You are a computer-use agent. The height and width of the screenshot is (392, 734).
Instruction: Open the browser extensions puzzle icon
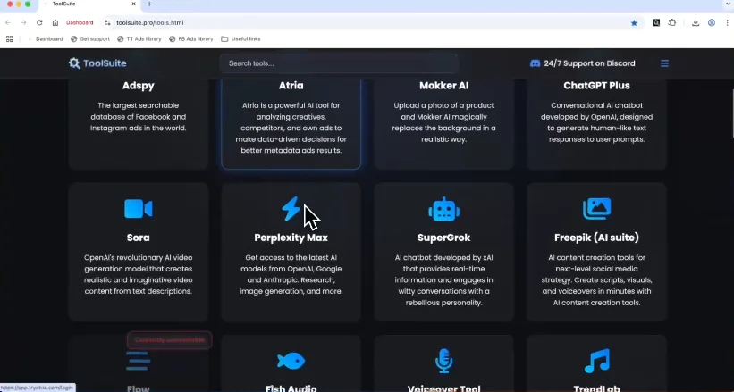click(x=672, y=22)
